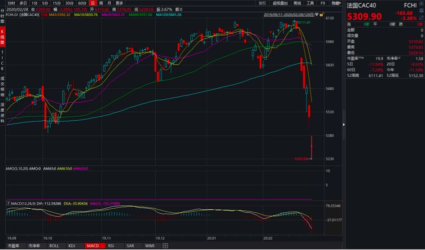Screen dimensions: 425x250
Task: Click the MA5:5592.32 moving average label
Action: click(x=60, y=15)
